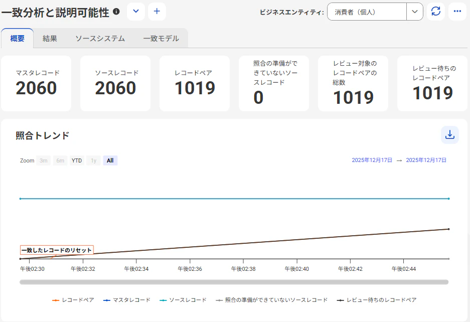Select the 6m zoom button
The width and height of the screenshot is (470, 322).
coord(60,160)
